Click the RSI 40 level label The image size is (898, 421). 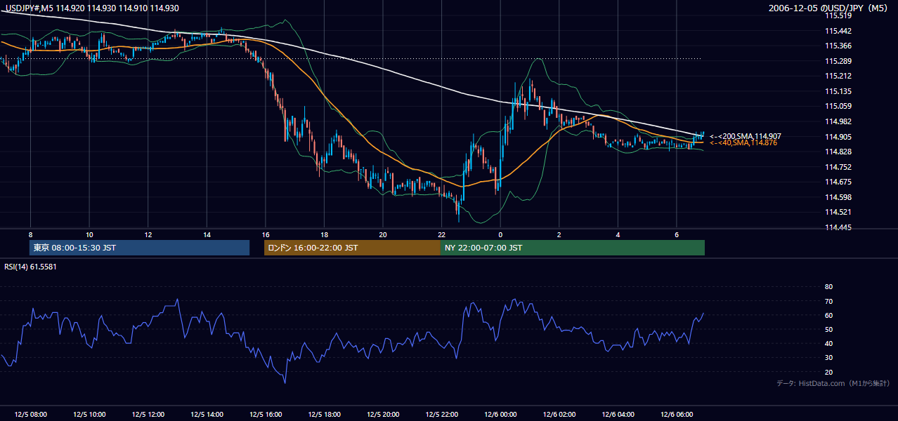tap(828, 343)
